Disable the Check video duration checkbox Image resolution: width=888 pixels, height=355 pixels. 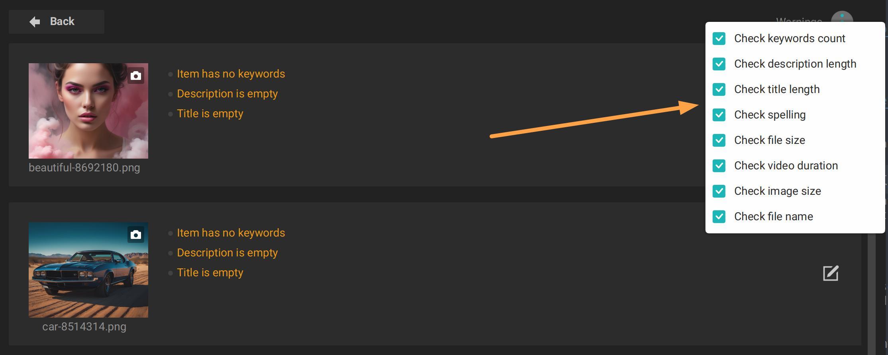pyautogui.click(x=719, y=166)
